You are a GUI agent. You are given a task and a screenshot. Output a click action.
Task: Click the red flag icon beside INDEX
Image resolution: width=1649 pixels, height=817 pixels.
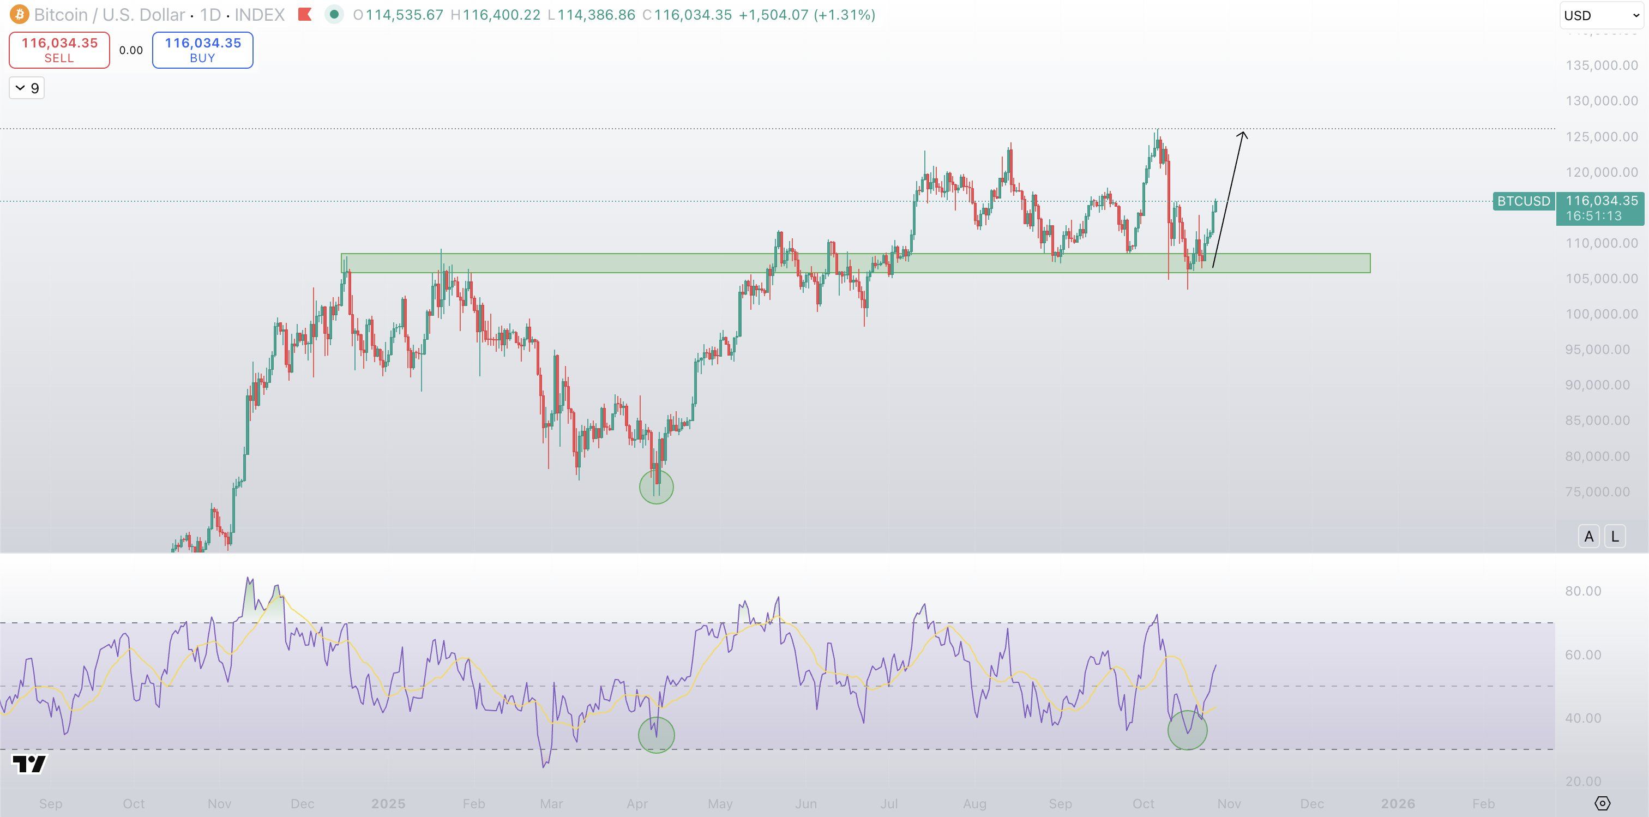[305, 14]
